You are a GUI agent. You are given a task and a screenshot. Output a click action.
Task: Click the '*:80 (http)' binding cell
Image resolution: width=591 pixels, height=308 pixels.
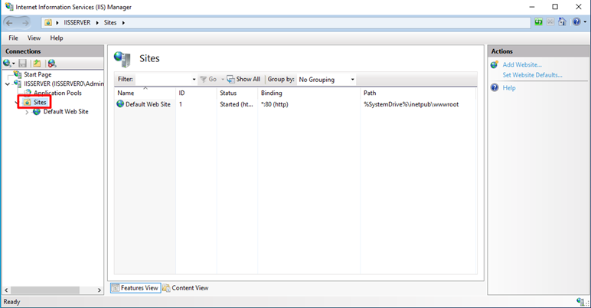click(274, 104)
